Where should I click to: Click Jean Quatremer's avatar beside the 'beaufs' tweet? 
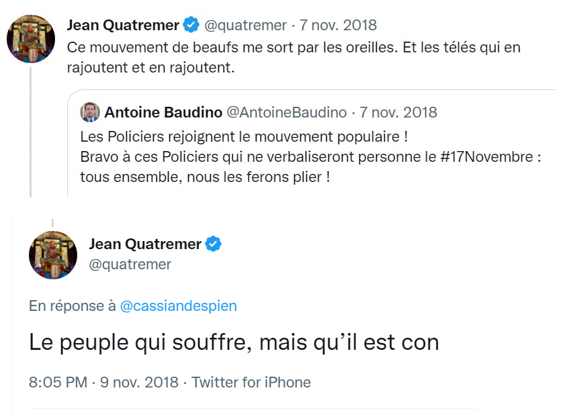(31, 38)
